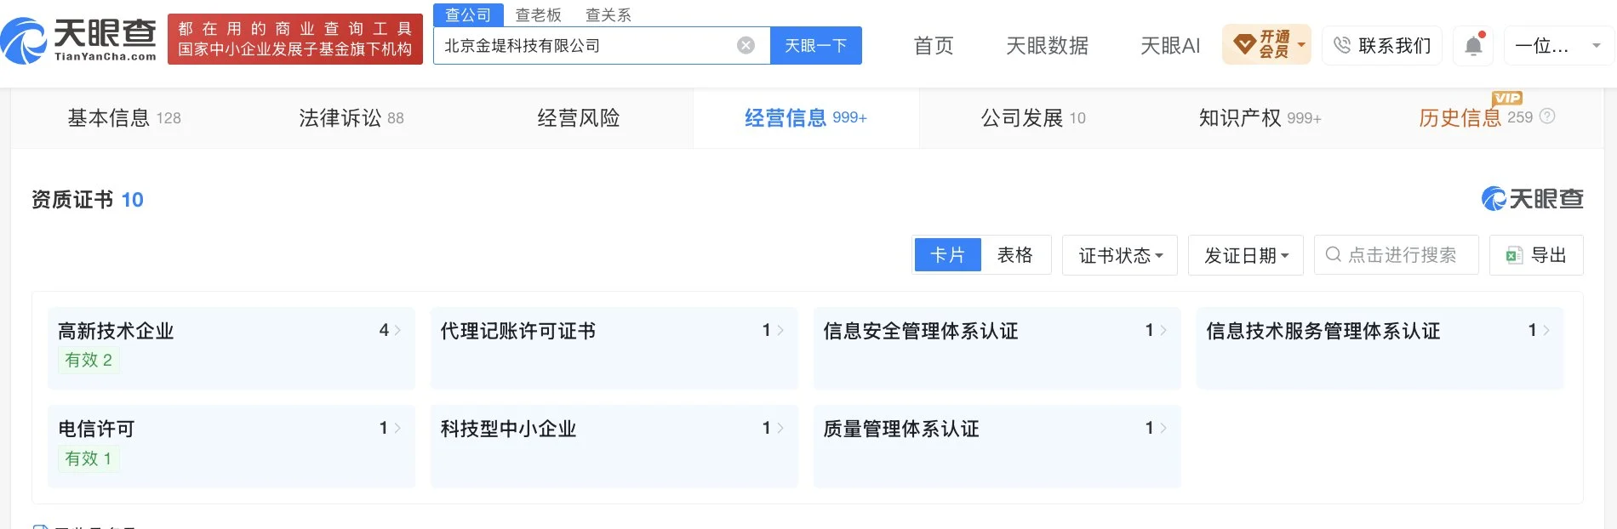Open 电信许可 card arrow
This screenshot has height=529, width=1617.
tap(397, 428)
